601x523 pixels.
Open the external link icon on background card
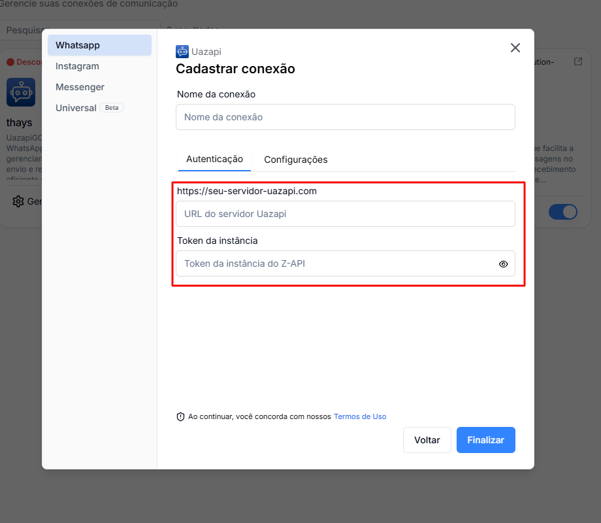[x=578, y=61]
